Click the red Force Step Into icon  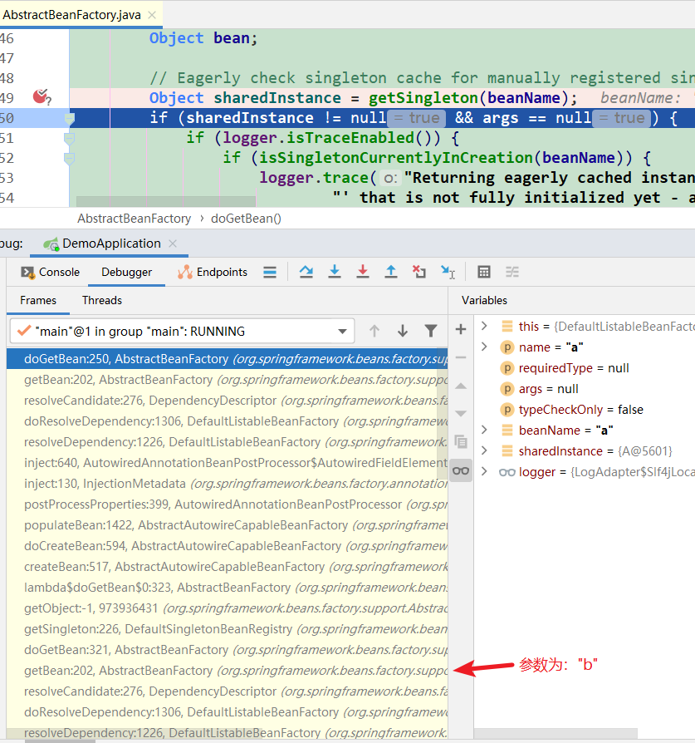click(x=363, y=272)
